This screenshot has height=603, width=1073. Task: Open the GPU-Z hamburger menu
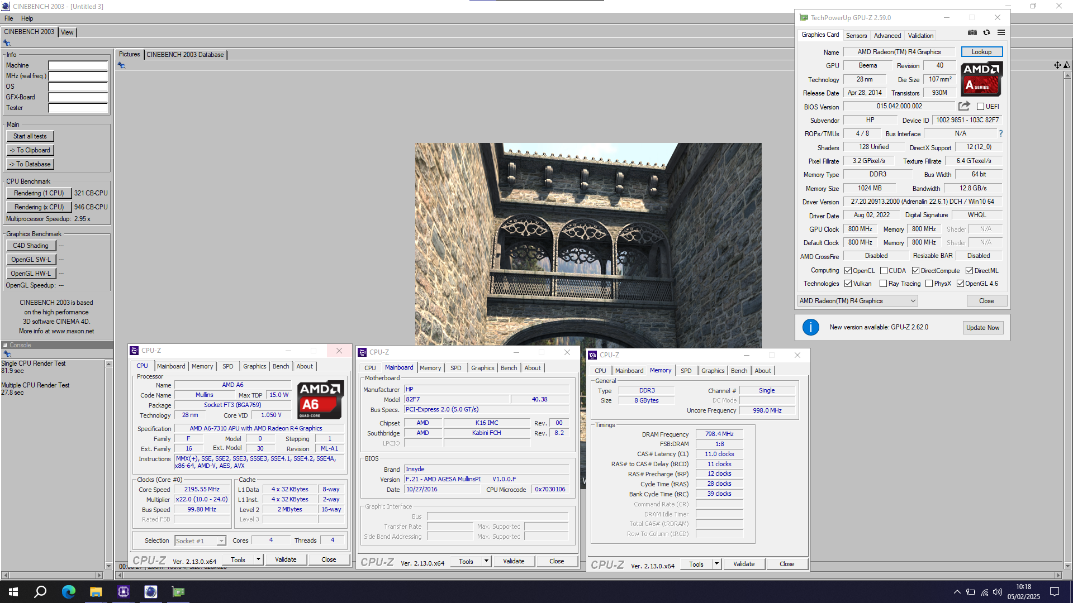pos(1001,33)
